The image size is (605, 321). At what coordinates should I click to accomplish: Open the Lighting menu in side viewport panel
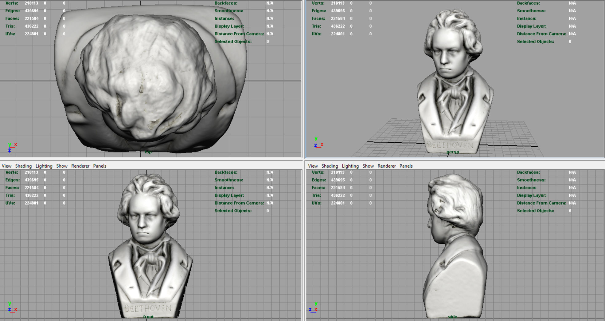pos(350,166)
